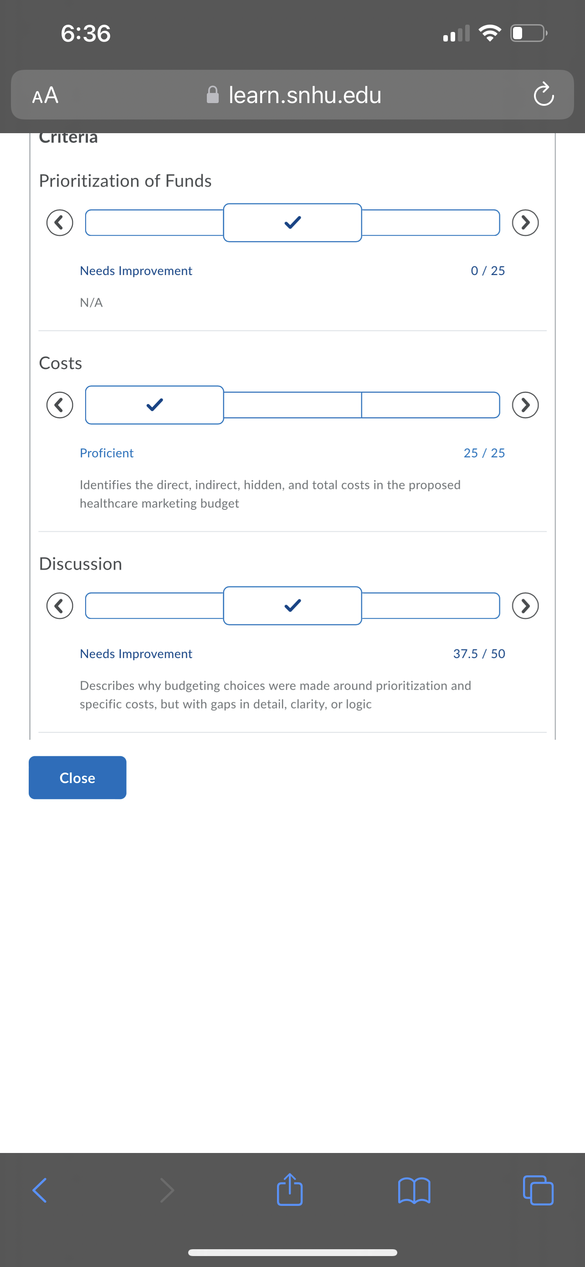
Task: Select the checked middle level for Prioritization of Funds
Action: [x=293, y=223]
